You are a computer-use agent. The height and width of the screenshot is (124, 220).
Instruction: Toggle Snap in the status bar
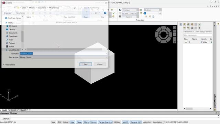[53, 122]
